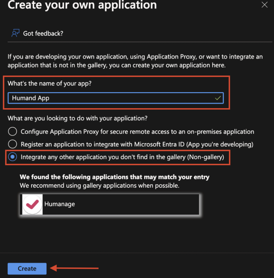Screen dimensions: 274x278
Task: Select the Non-gallery integration radio option
Action: pos(12,157)
